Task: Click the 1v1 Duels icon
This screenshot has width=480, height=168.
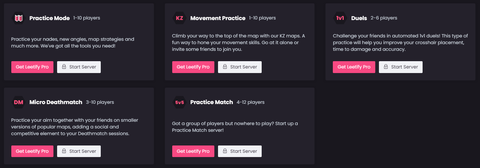Action: (340, 18)
